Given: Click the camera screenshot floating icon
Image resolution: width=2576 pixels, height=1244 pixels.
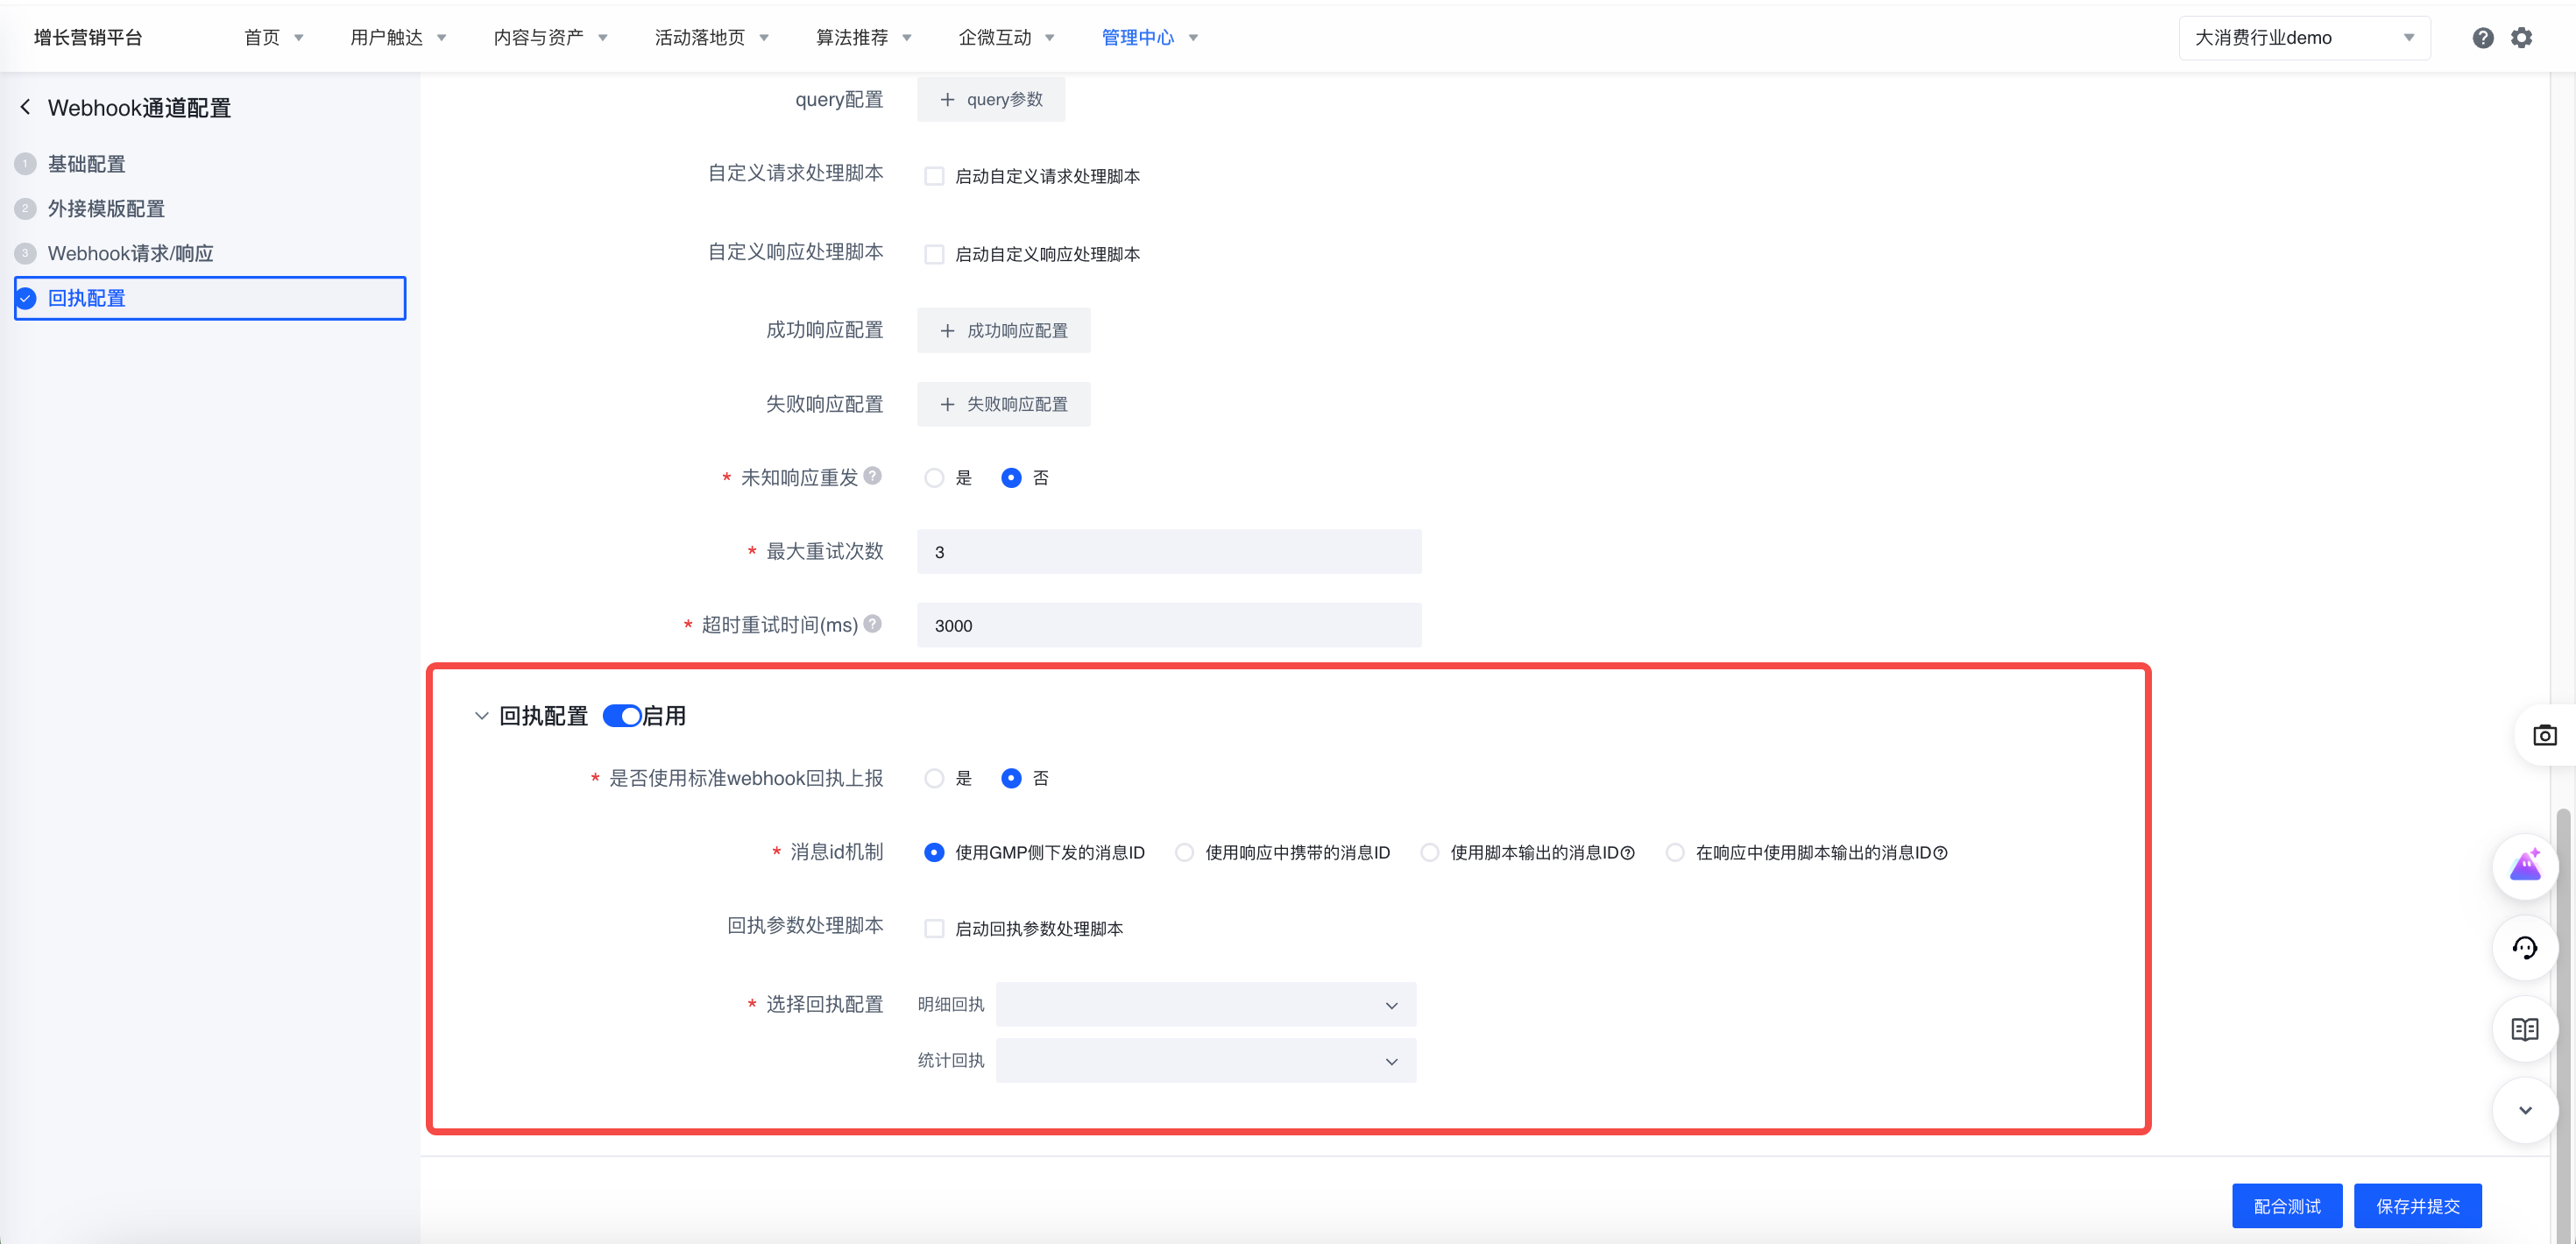Looking at the screenshot, I should coord(2545,735).
